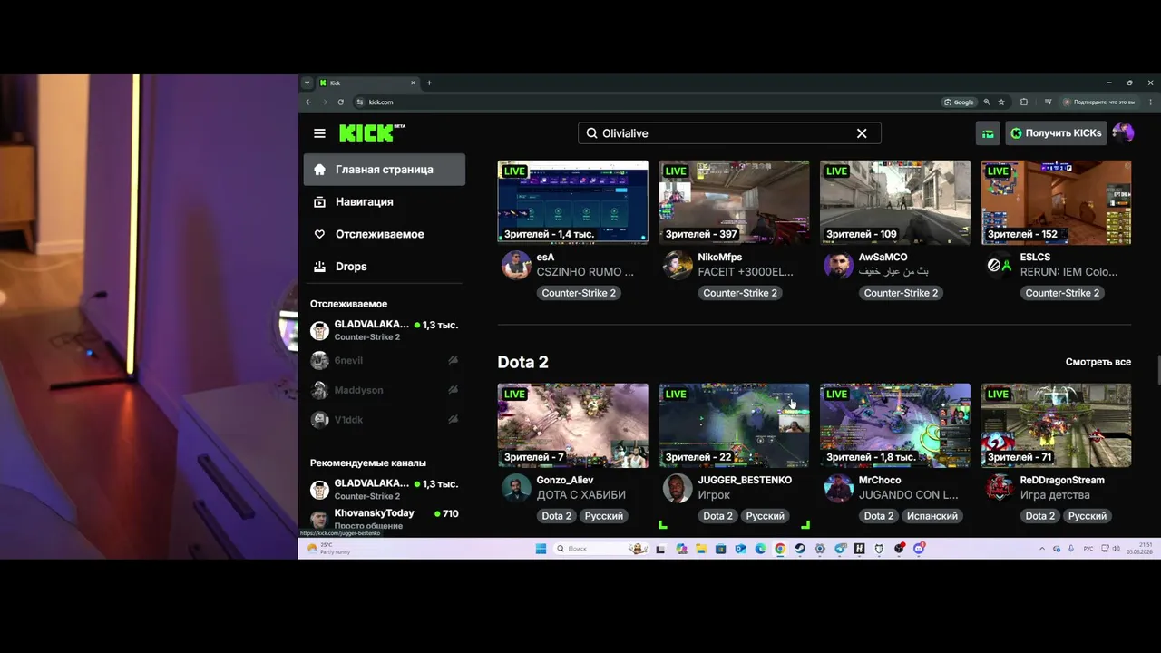The image size is (1161, 653).
Task: Open the Kick hamburger sidebar menu
Action: click(319, 133)
